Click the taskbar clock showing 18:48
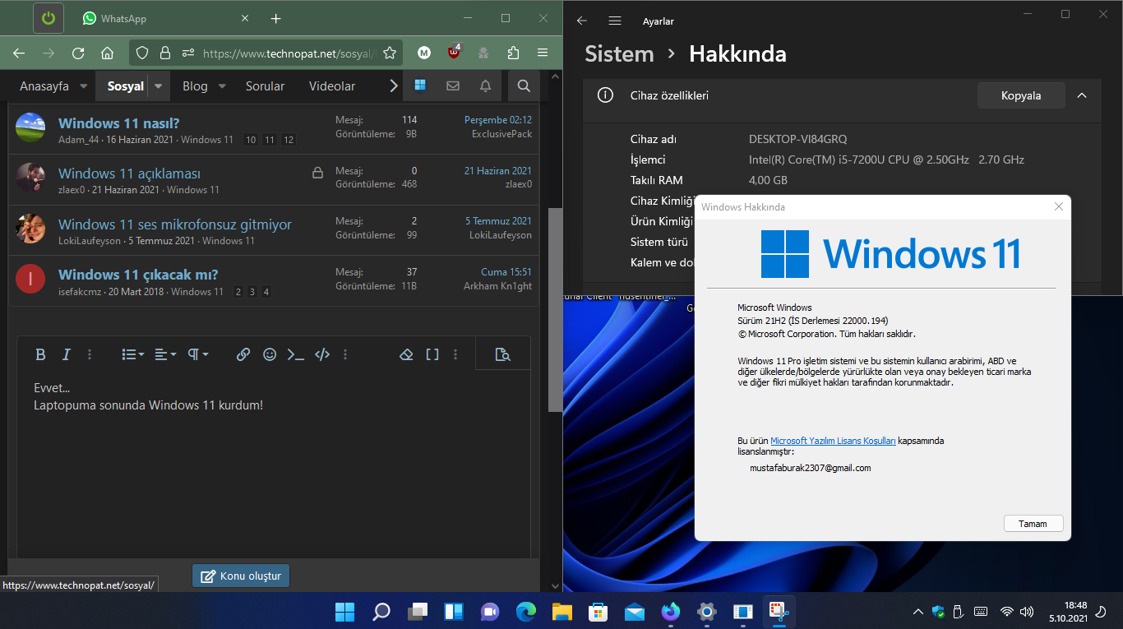The height and width of the screenshot is (629, 1123). coord(1068,611)
